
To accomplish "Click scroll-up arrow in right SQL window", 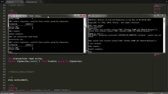I will coord(164,19).
